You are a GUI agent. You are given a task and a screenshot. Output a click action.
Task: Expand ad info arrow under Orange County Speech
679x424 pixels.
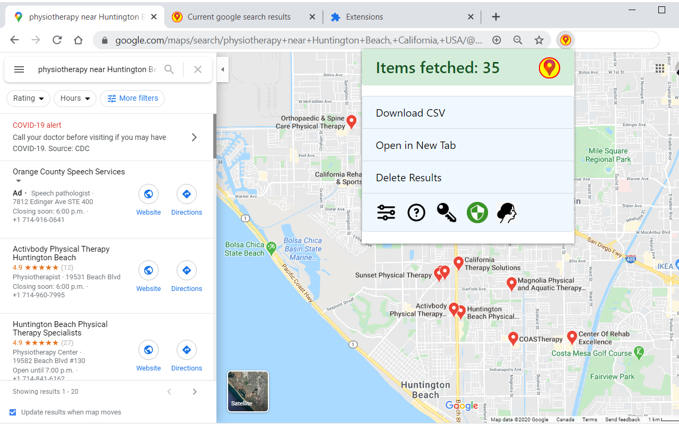click(x=19, y=181)
